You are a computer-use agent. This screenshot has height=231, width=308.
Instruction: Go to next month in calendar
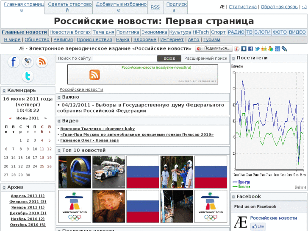coord(46,118)
